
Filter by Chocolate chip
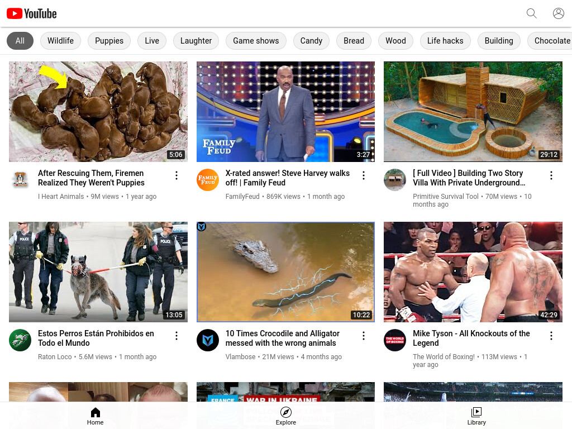click(550, 41)
